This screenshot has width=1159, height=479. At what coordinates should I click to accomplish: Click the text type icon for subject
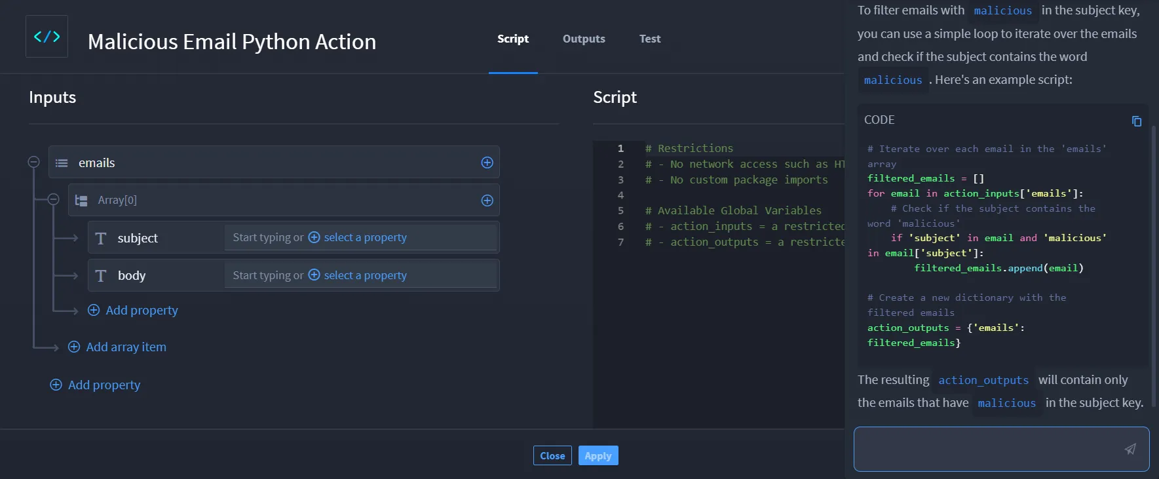[101, 238]
